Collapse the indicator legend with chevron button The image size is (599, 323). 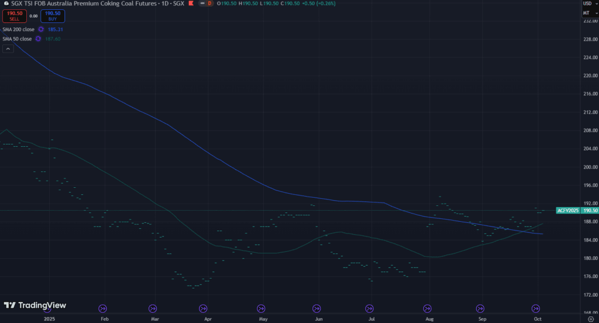(8, 49)
